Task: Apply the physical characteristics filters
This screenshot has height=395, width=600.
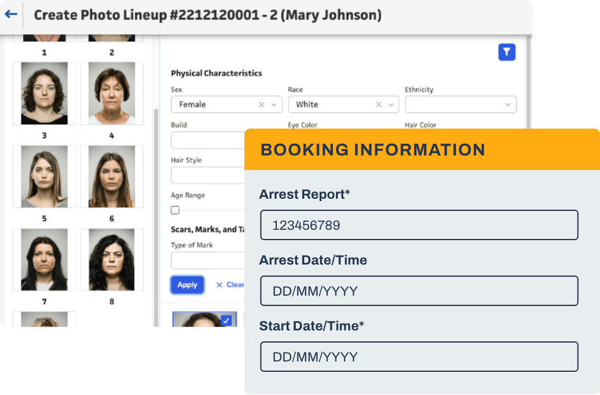Action: click(x=187, y=285)
